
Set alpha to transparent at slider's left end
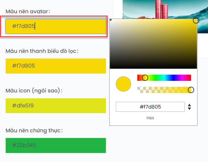tap(138, 90)
